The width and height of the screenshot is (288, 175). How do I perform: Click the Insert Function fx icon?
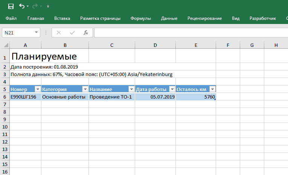[86, 33]
